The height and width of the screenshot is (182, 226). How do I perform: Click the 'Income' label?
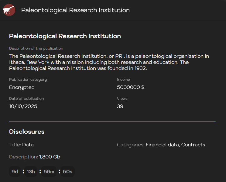(x=123, y=80)
